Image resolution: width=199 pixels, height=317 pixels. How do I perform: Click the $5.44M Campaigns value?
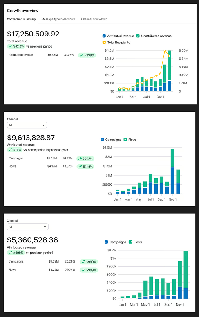click(52, 158)
